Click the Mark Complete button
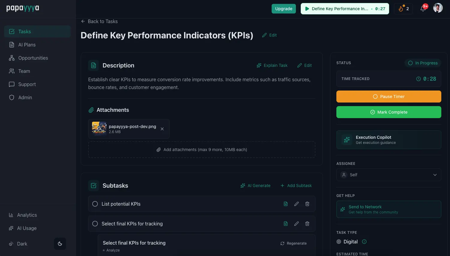 (x=389, y=112)
